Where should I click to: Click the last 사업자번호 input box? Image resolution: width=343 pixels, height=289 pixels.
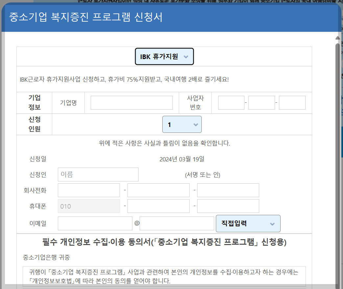pyautogui.click(x=292, y=103)
